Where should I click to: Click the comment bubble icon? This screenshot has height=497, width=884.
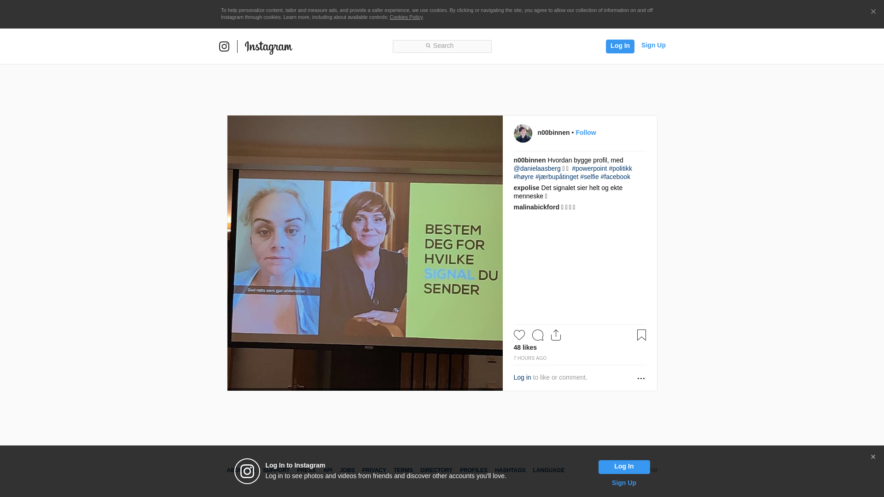537,335
